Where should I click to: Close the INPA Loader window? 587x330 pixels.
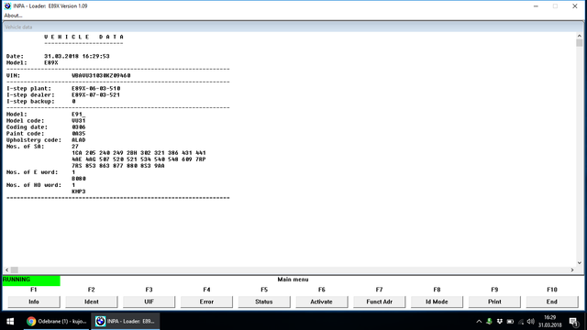pyautogui.click(x=575, y=6)
